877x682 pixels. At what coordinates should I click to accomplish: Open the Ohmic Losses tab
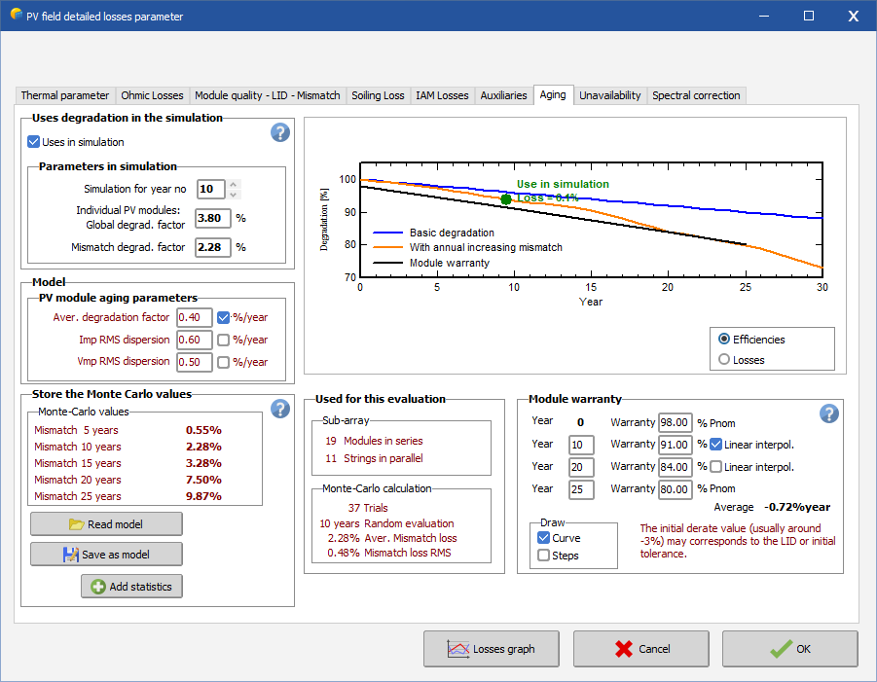coord(152,95)
